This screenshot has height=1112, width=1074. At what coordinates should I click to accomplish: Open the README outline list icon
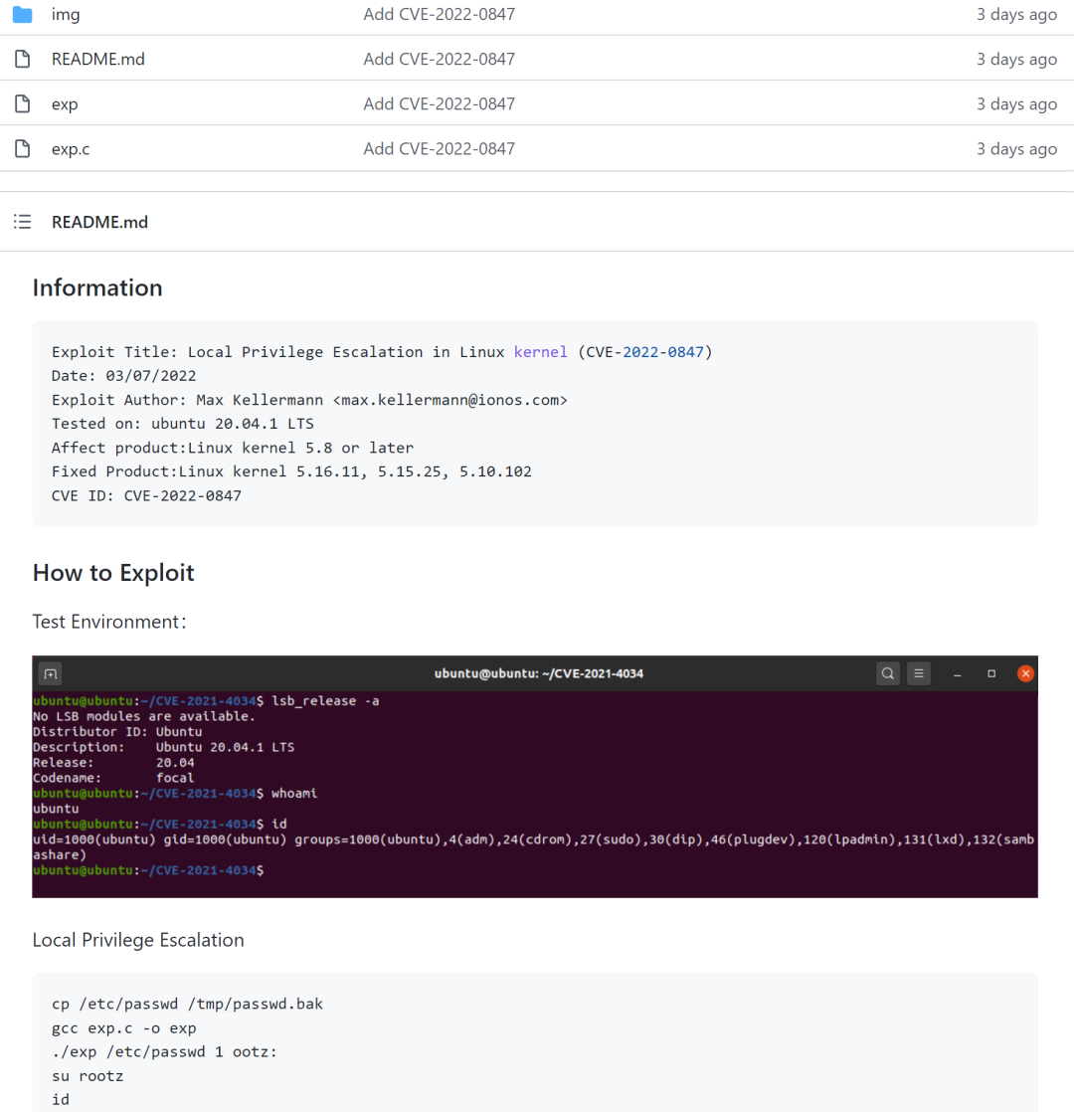(x=23, y=222)
